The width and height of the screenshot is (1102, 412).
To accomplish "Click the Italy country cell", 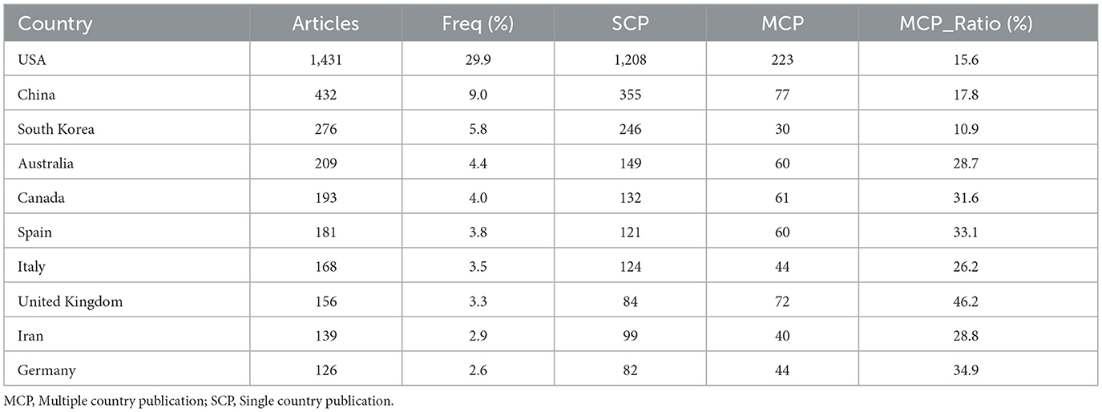I will click(x=30, y=267).
